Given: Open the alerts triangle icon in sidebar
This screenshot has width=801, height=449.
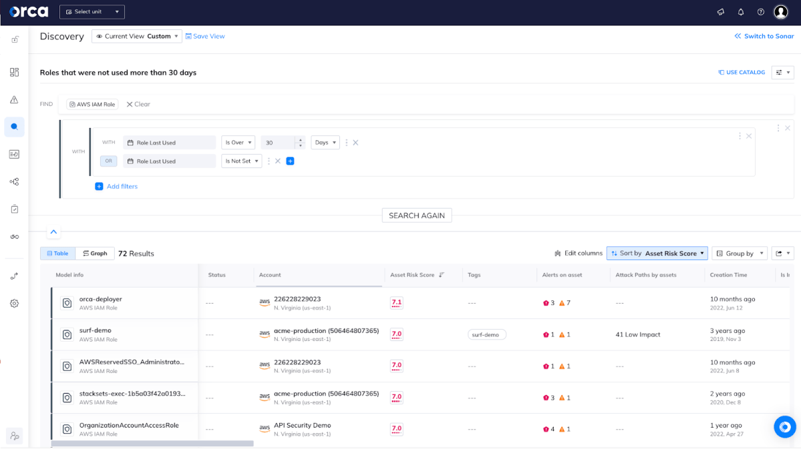Looking at the screenshot, I should pos(14,99).
